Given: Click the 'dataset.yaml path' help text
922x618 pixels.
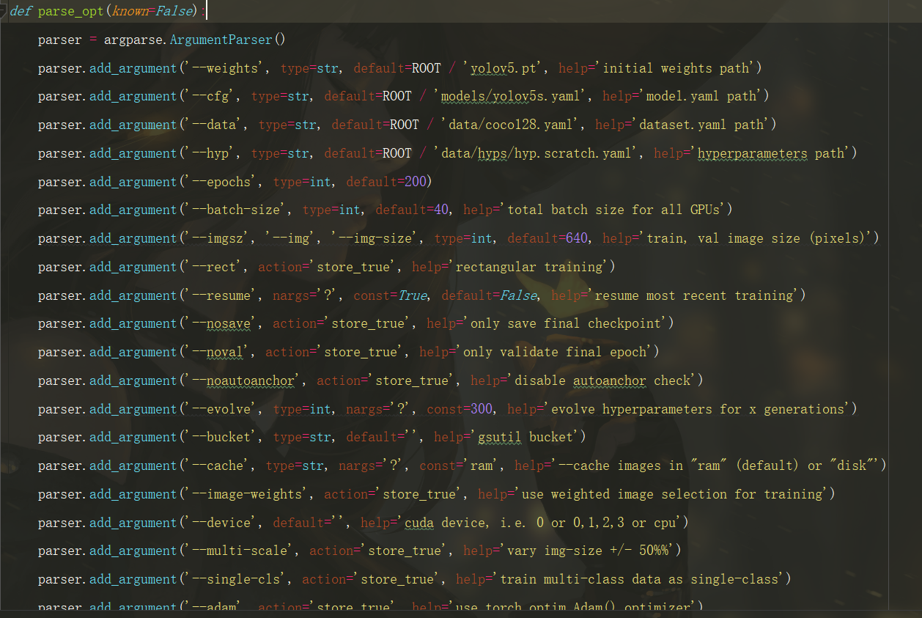Looking at the screenshot, I should click(701, 125).
